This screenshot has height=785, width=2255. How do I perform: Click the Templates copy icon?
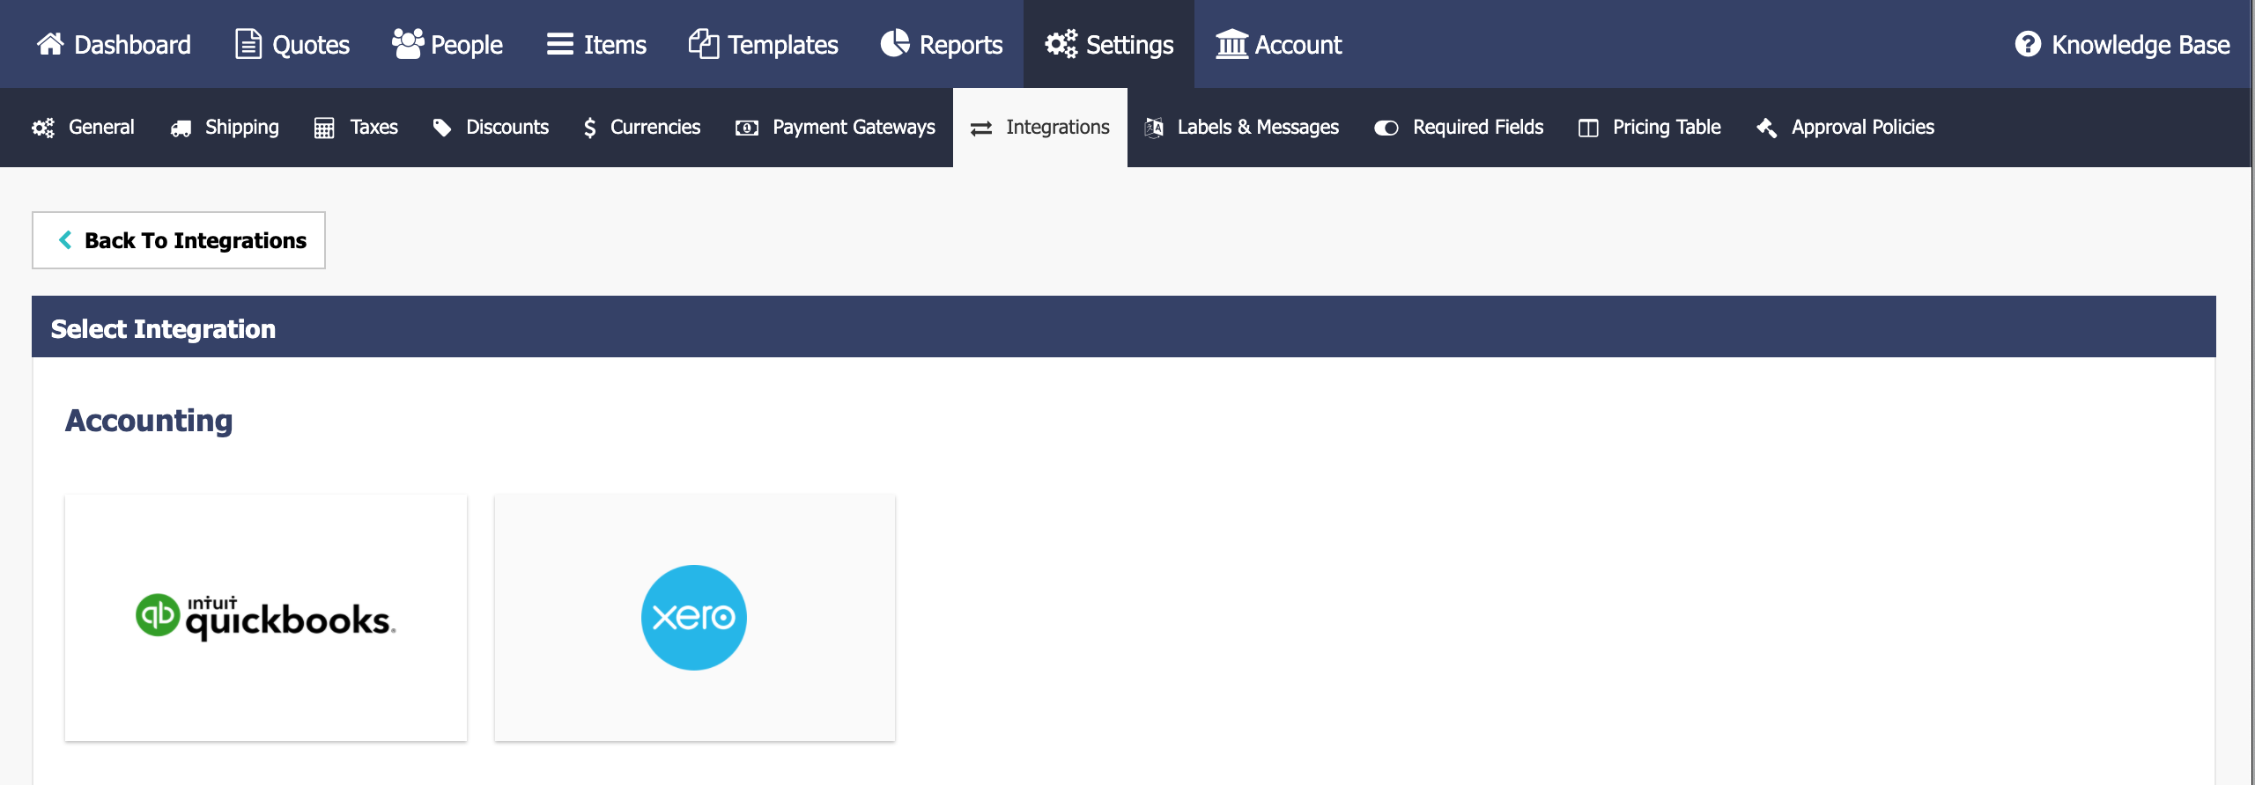(704, 44)
